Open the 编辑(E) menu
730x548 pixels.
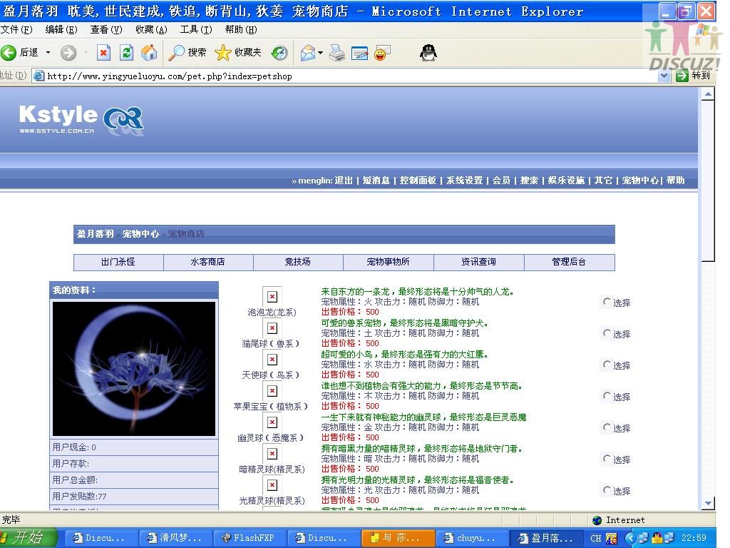point(61,29)
